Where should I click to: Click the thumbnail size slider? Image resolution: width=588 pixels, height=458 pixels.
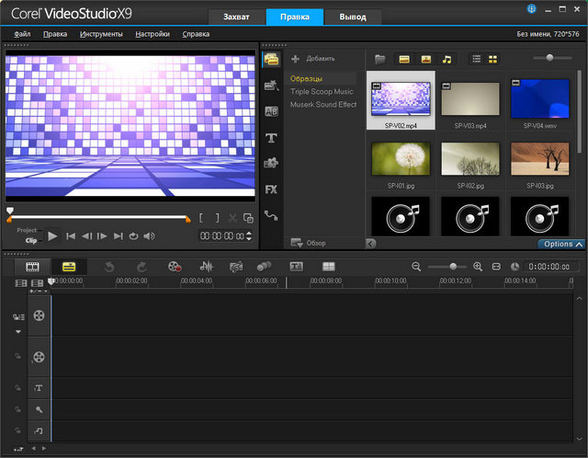coord(549,58)
